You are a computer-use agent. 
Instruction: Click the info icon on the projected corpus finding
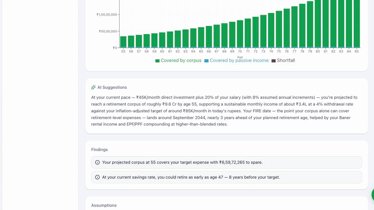98,162
